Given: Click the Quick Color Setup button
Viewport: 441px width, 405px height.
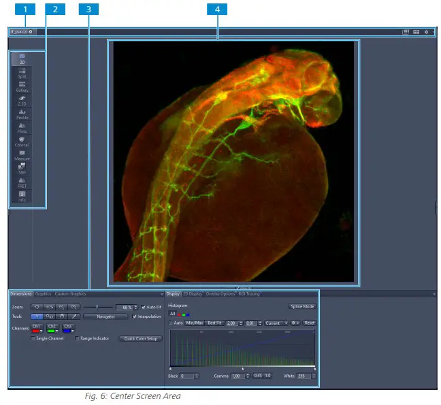Looking at the screenshot, I should tap(141, 338).
